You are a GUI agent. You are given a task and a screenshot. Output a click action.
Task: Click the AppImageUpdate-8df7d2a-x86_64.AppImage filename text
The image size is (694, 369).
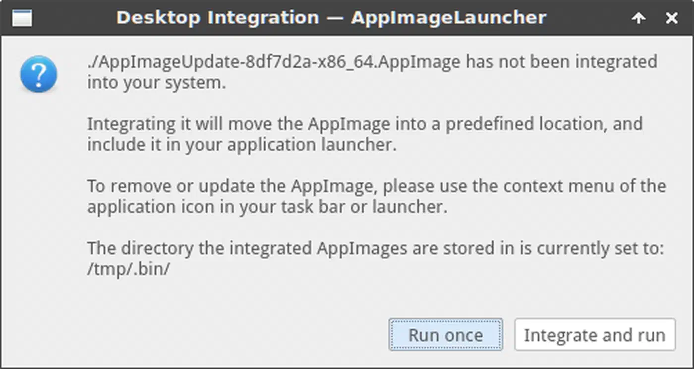[x=275, y=62]
